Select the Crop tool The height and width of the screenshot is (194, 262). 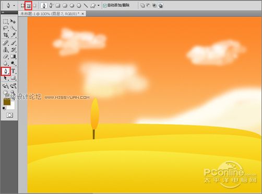pyautogui.click(x=5, y=35)
